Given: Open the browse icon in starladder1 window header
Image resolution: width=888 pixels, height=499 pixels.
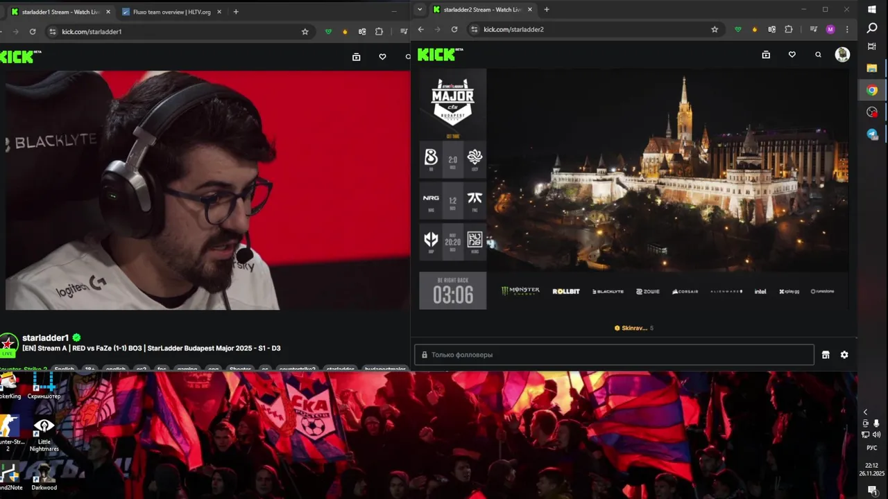Looking at the screenshot, I should 356,57.
